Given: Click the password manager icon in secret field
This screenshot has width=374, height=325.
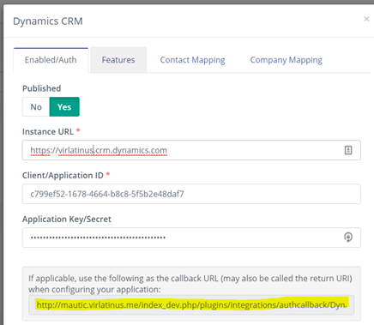Looking at the screenshot, I should (348, 238).
